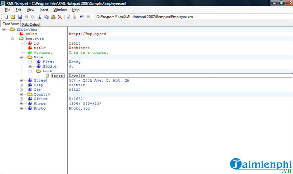The width and height of the screenshot is (293, 174).
Task: Expand the Phone node
Action: click(21, 103)
